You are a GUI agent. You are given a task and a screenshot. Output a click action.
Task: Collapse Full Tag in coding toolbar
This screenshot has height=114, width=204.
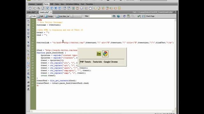28,30
